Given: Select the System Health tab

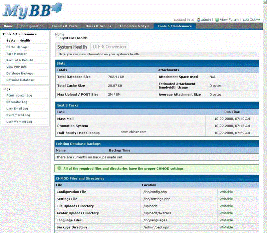Looking at the screenshot, I should pyautogui.click(x=72, y=47).
